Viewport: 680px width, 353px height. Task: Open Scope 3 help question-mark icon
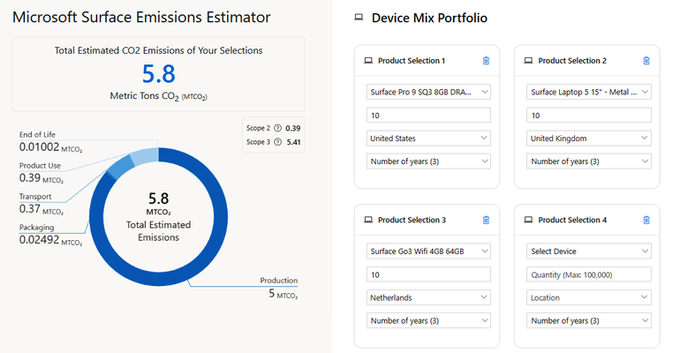click(x=277, y=142)
